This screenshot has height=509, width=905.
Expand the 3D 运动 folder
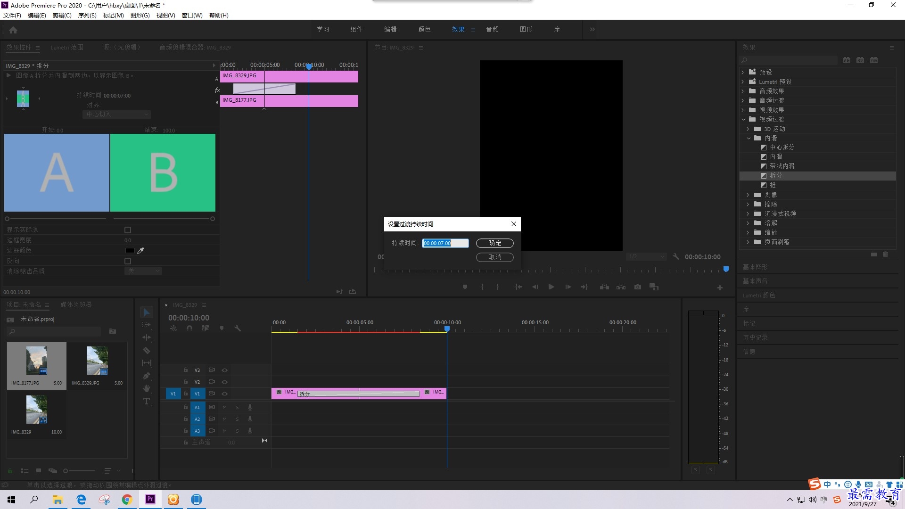(748, 129)
